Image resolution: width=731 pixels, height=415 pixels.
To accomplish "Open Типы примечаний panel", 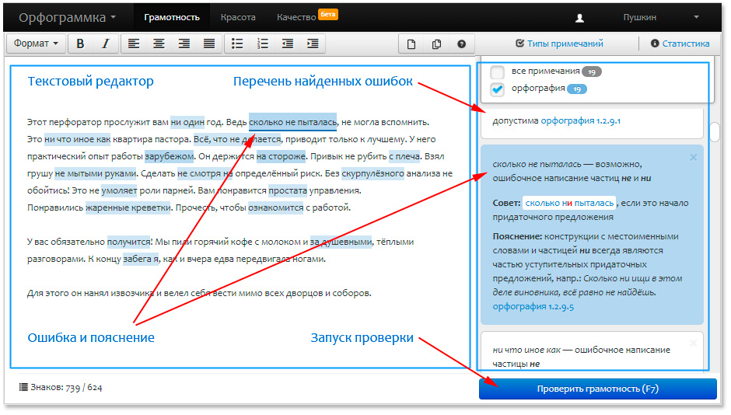I will [x=559, y=44].
